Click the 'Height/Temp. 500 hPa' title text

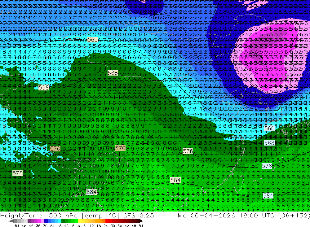point(38,216)
